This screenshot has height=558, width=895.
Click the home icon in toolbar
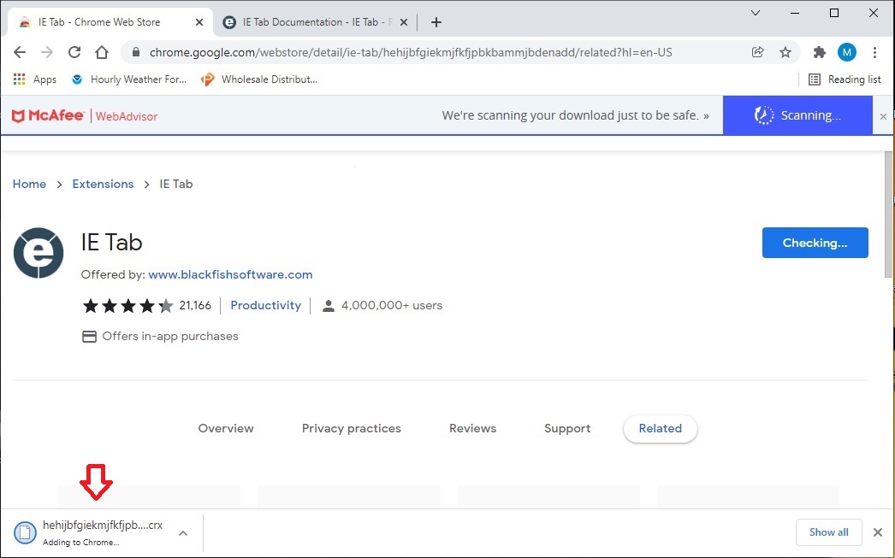[102, 52]
